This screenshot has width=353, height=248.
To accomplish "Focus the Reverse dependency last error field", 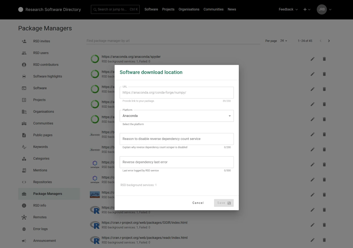I will tap(176, 162).
